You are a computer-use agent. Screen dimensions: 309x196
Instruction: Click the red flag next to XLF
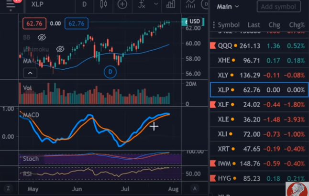(213, 105)
